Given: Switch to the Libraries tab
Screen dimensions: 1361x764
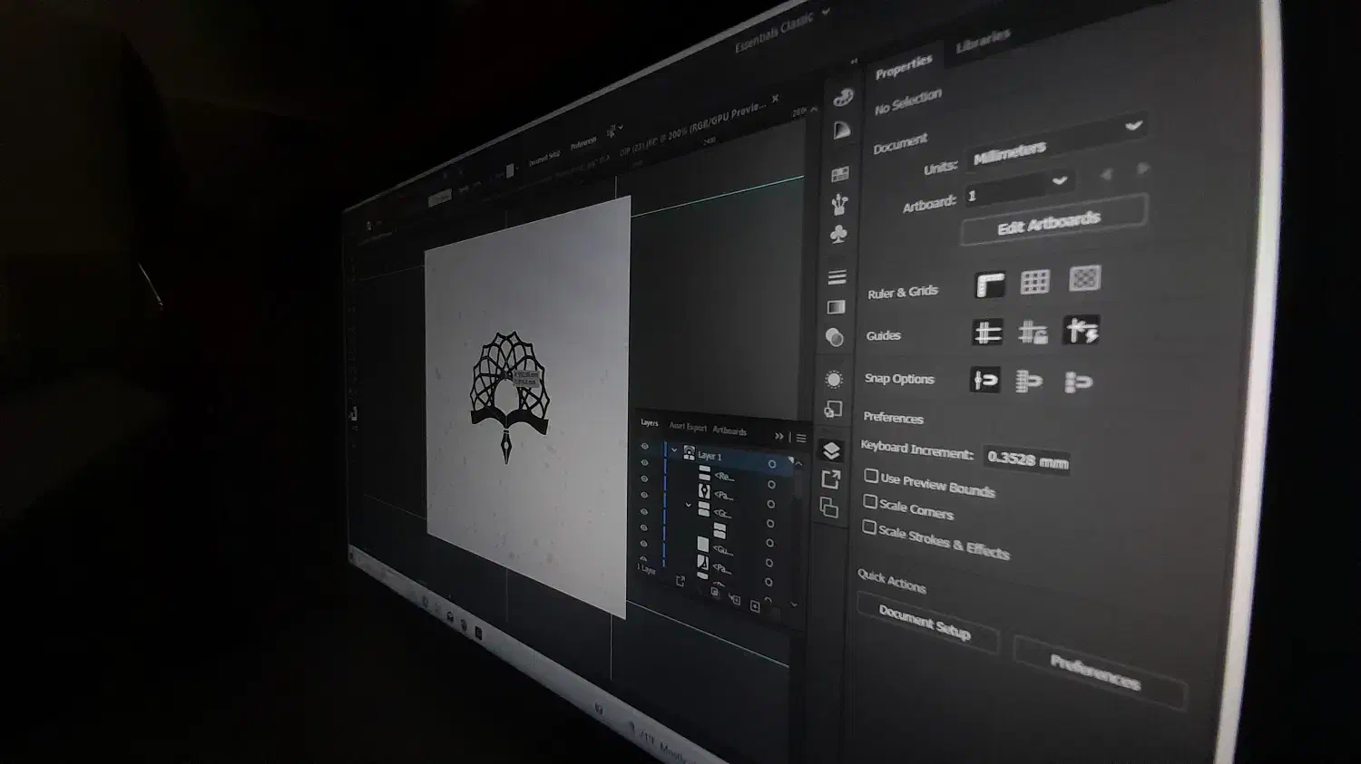Looking at the screenshot, I should 983,39.
